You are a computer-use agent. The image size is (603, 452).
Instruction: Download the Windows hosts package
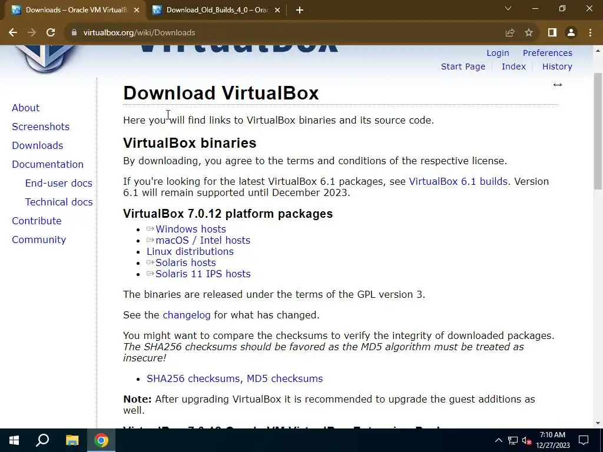(191, 229)
